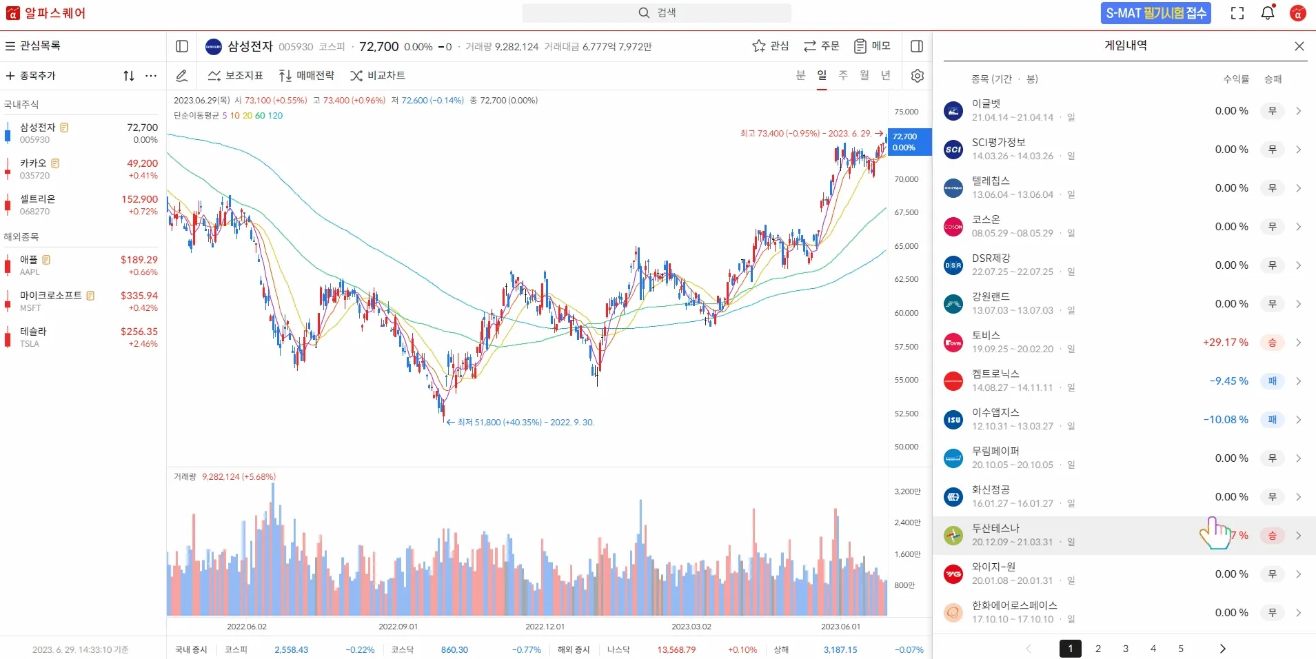The height and width of the screenshot is (659, 1316).
Task: Click the 코스닥 index value 860.30
Action: (x=454, y=649)
